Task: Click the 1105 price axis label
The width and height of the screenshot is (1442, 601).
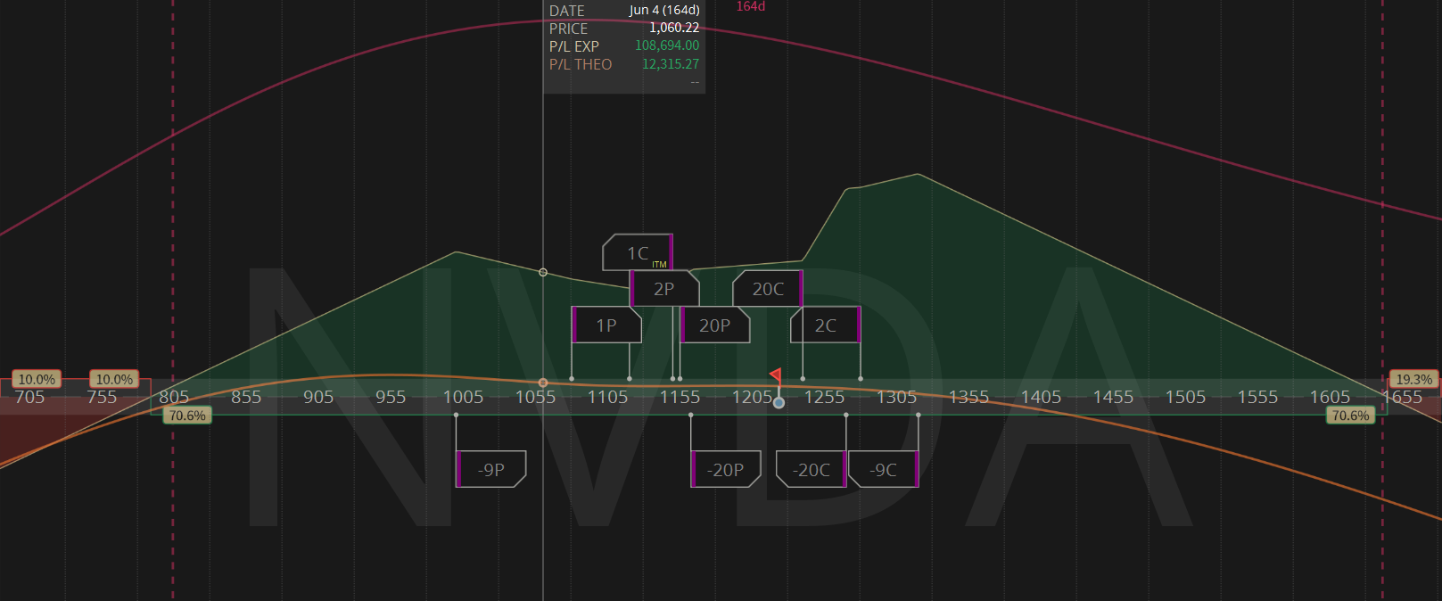Action: click(x=607, y=397)
